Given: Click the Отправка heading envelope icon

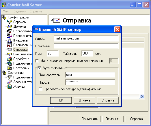Looking at the screenshot, I should pyautogui.click(x=56, y=20).
